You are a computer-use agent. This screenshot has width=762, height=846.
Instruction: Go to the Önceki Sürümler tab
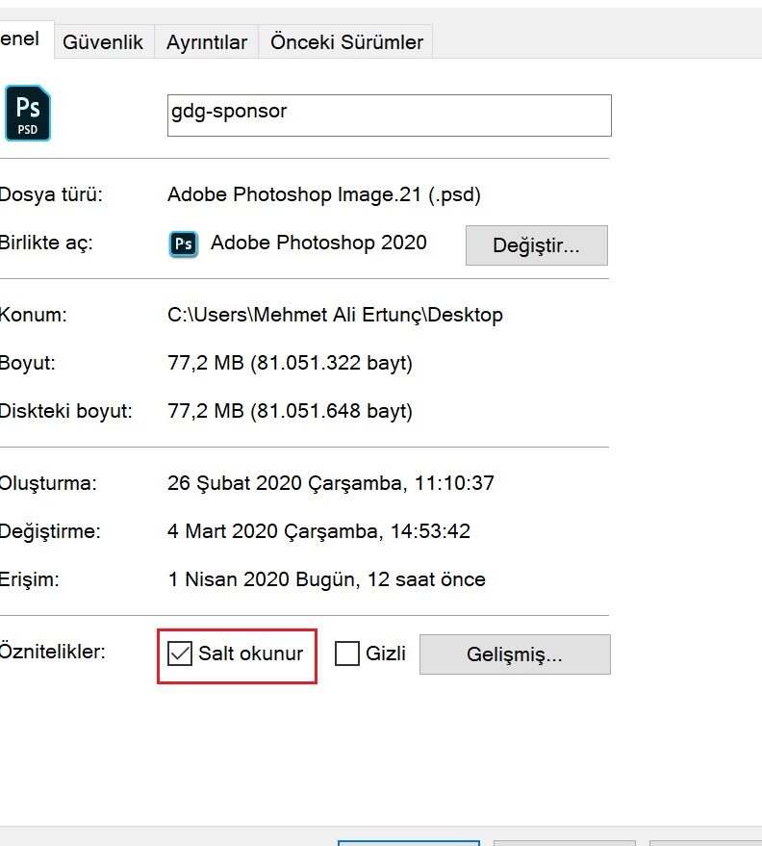pos(346,42)
